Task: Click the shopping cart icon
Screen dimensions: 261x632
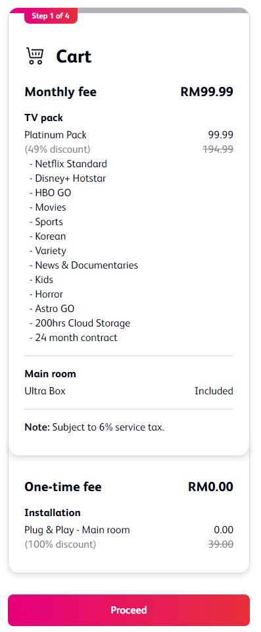Action: tap(35, 56)
